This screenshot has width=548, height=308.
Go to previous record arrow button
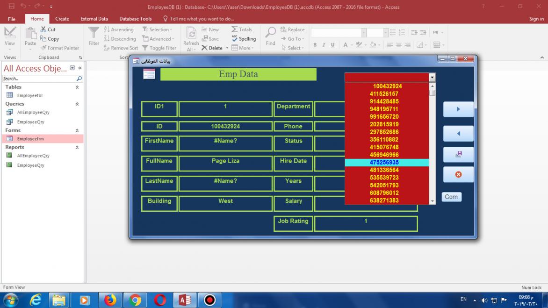coord(458,133)
